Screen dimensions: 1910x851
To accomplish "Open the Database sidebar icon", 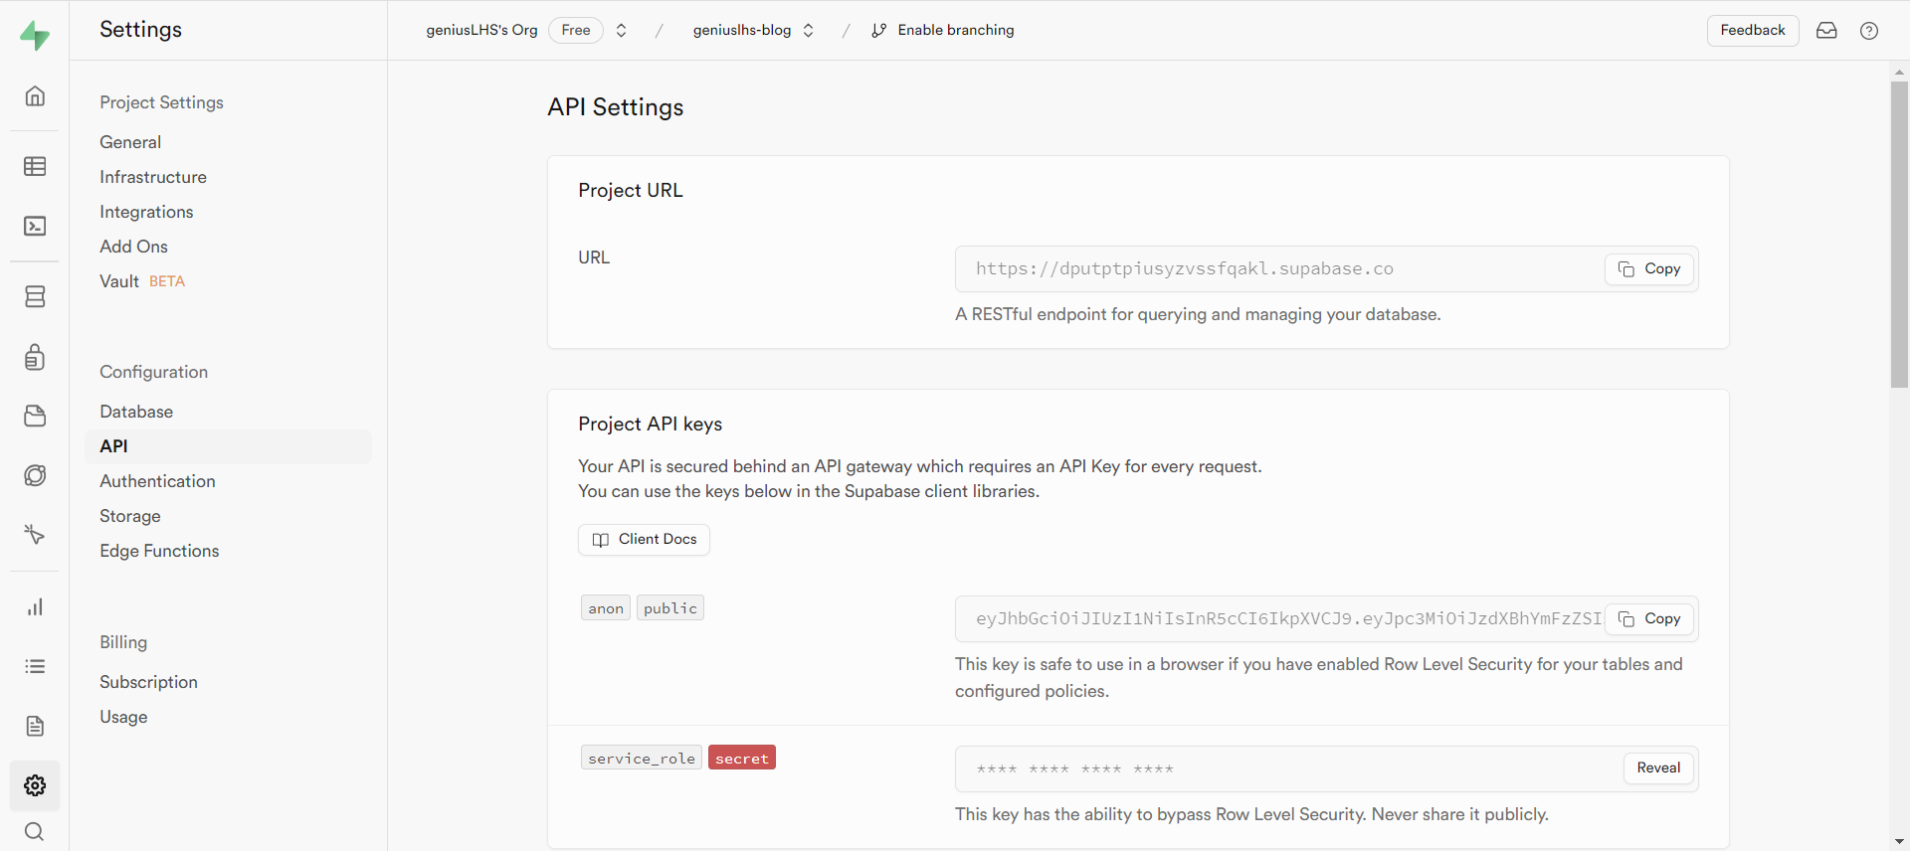I will tap(35, 296).
